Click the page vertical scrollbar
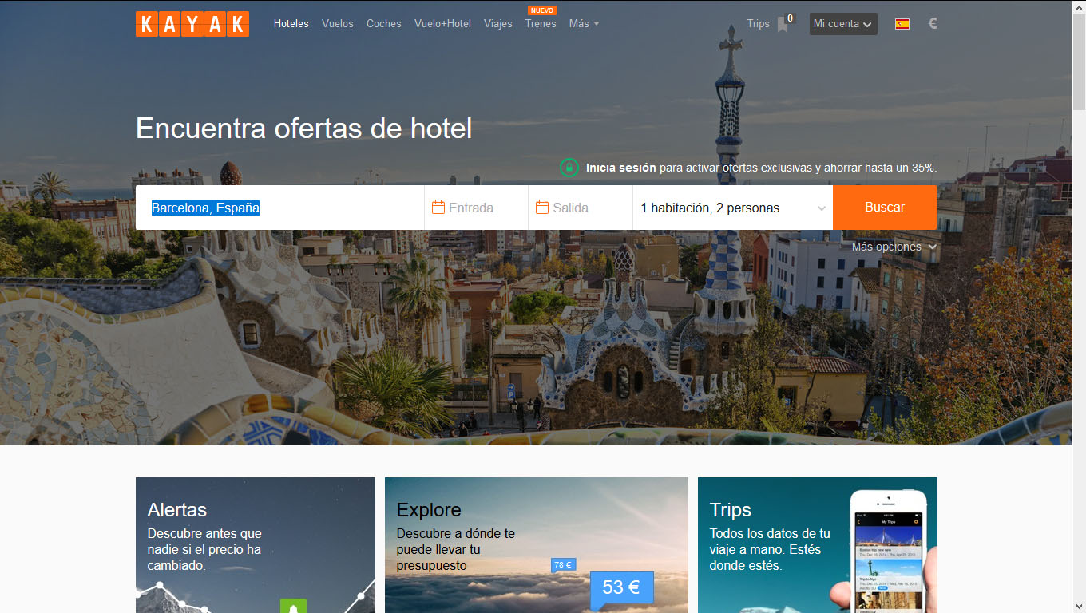1086x613 pixels. click(1079, 319)
